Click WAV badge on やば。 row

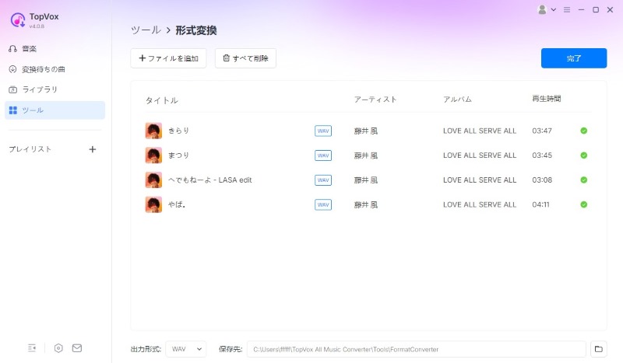coord(323,204)
